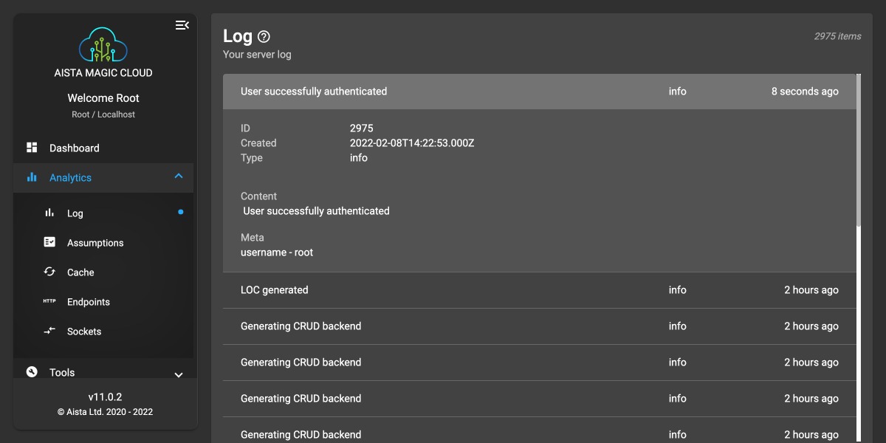Collapse the Analytics section chevron
The image size is (886, 443).
coord(178,176)
